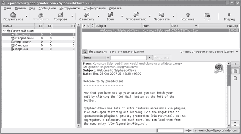The height and width of the screenshot is (134, 241).
Task: Toggle the quick search magnifier button
Action: tap(85, 52)
